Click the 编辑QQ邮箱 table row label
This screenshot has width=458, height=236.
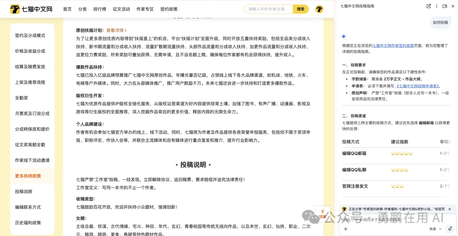354,153
